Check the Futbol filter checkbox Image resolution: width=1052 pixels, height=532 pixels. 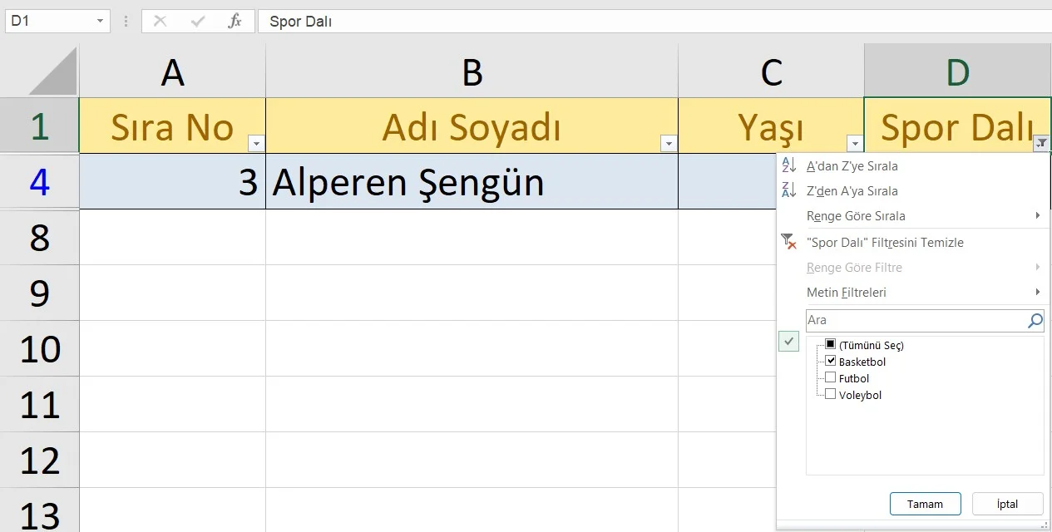pos(829,377)
